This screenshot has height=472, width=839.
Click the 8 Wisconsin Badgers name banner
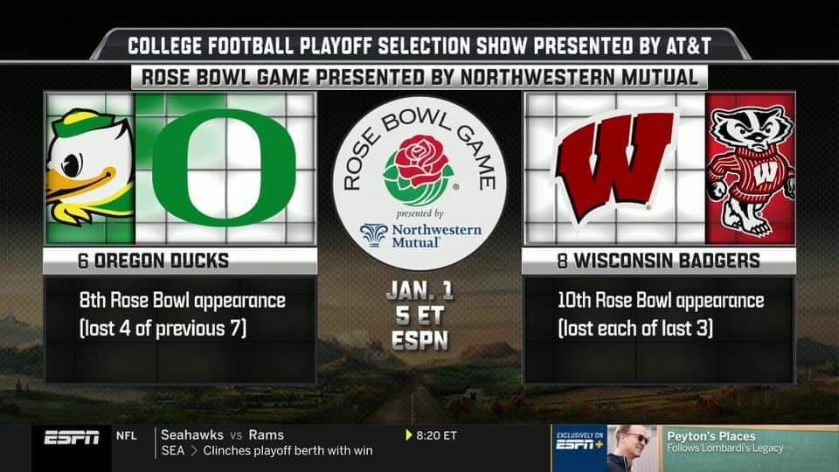click(659, 260)
